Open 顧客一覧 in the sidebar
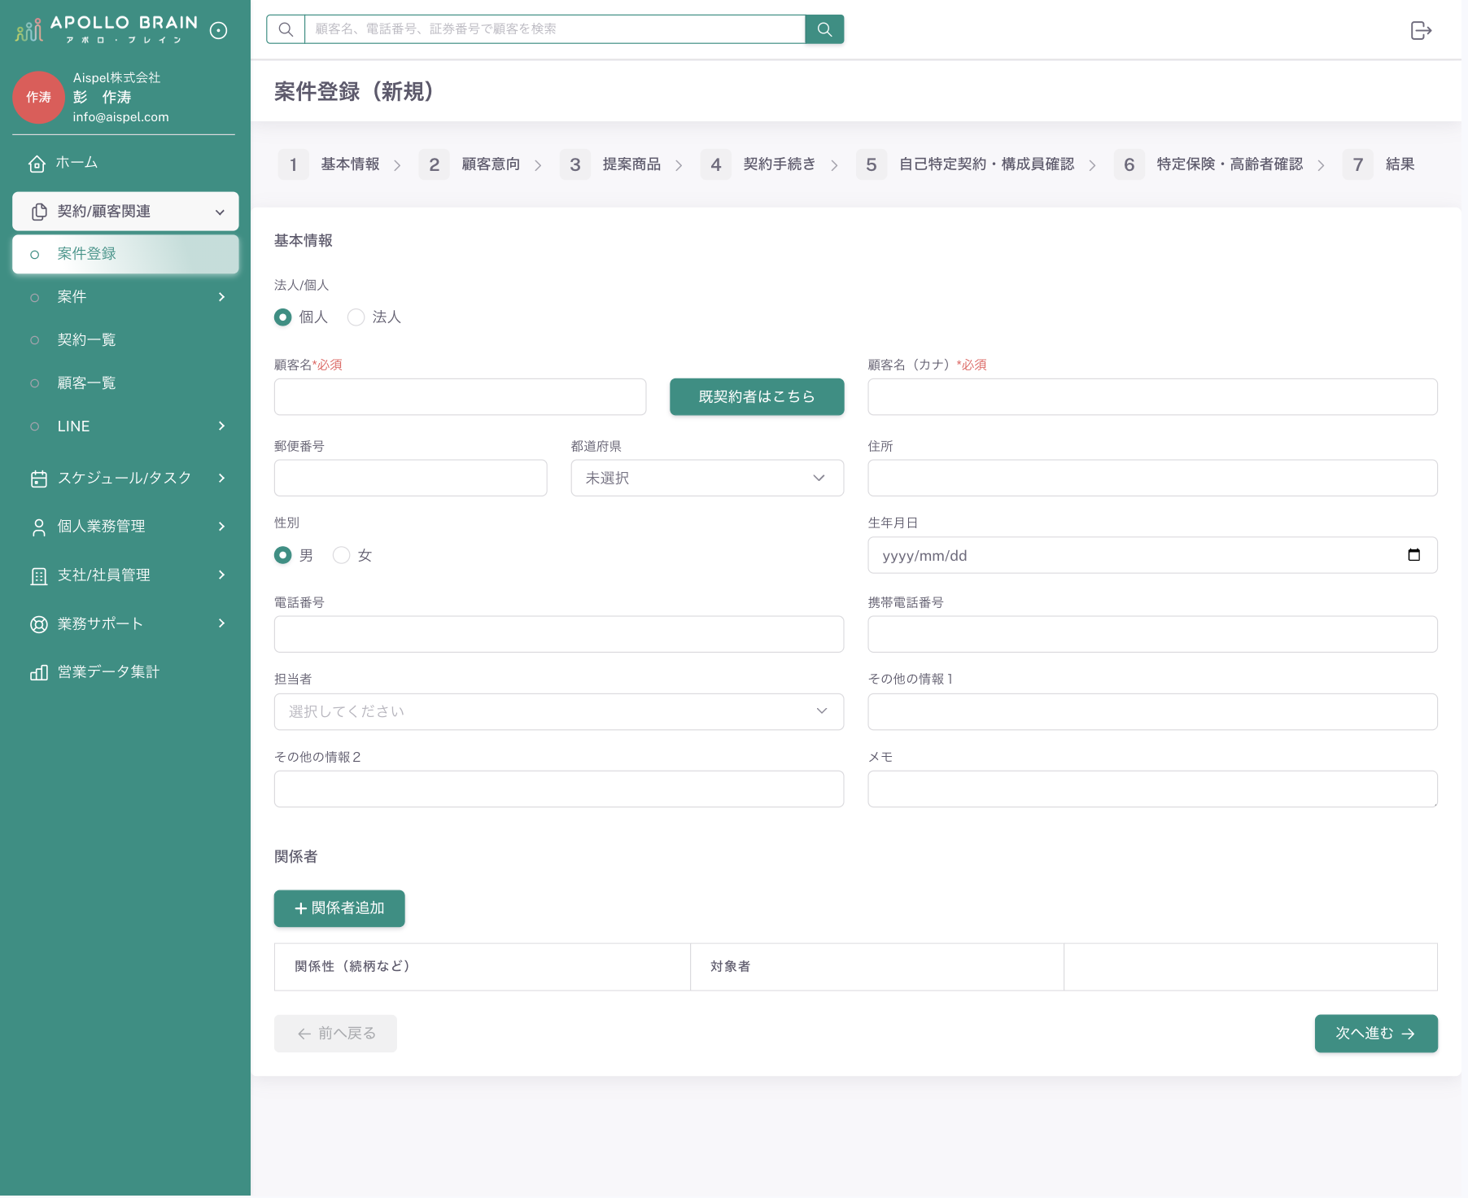Viewport: 1468px width, 1198px height. tap(125, 383)
